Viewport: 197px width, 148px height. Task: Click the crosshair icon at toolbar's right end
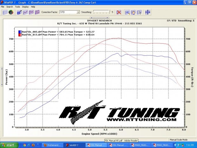coord(147,12)
